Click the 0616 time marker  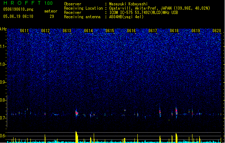pos(131,31)
